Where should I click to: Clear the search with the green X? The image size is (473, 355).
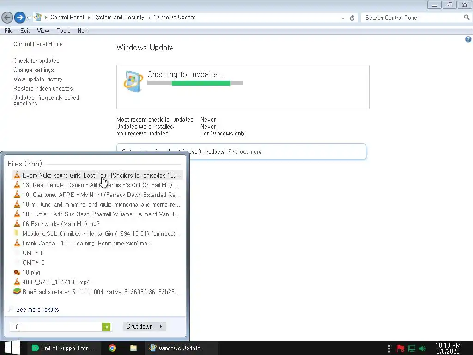pyautogui.click(x=107, y=327)
